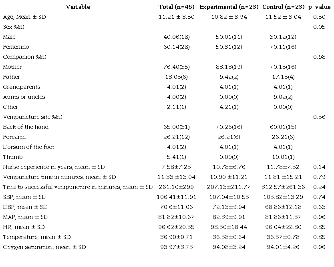334x267 pixels.
Task: Click the 'Variable' column header
Action: 78,7
